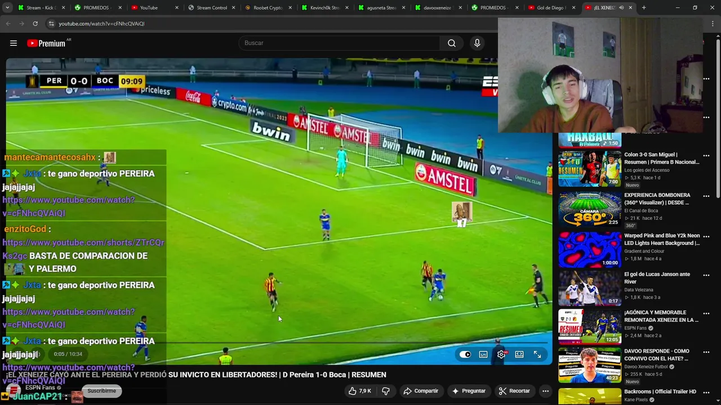
Task: Click the Nuevo badge under Colon video
Action: coord(632,185)
